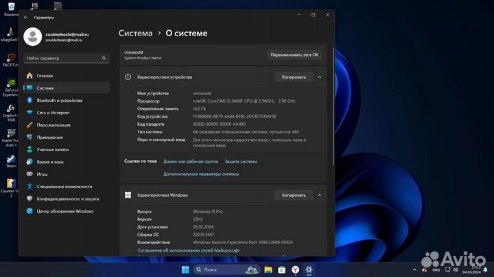Show hidden system tray icons chevron
The image size is (494, 277).
pos(414,269)
